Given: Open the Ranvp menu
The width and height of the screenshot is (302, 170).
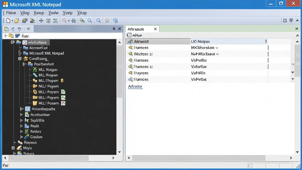Looking at the screenshot, I should (39, 13).
